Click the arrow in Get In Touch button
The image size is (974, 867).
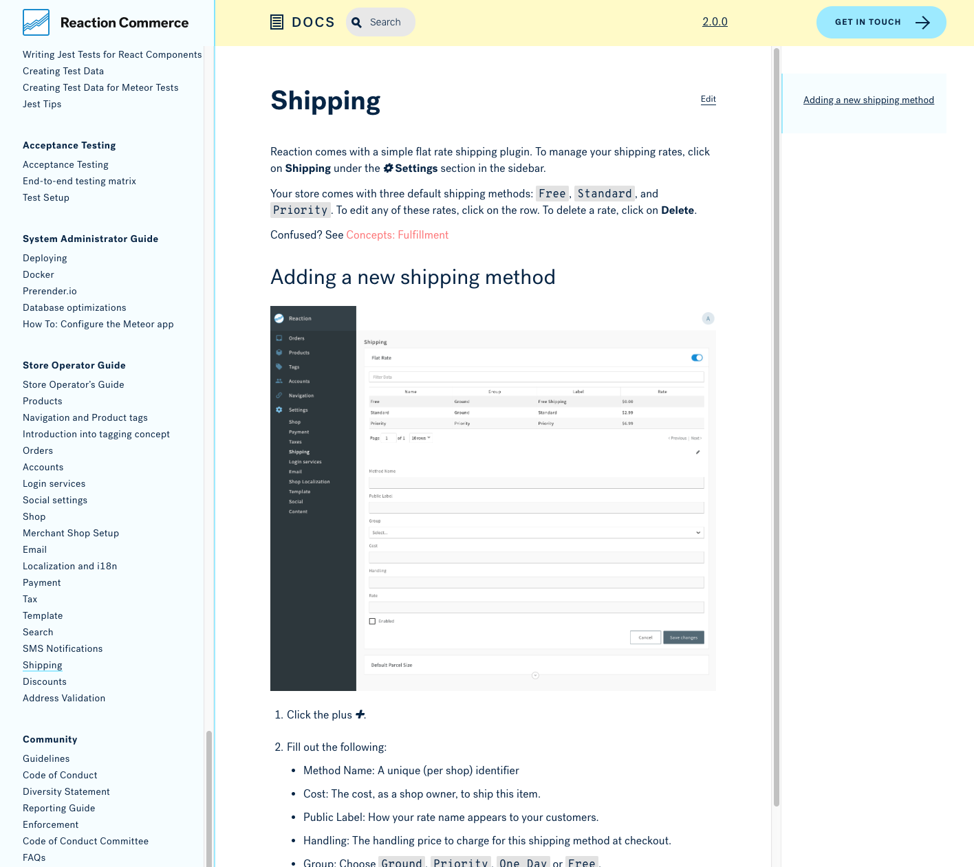[922, 22]
